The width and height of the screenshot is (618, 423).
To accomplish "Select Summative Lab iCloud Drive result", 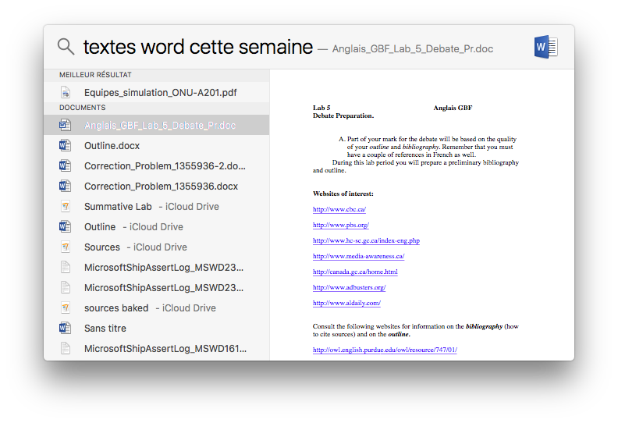I will [x=157, y=206].
